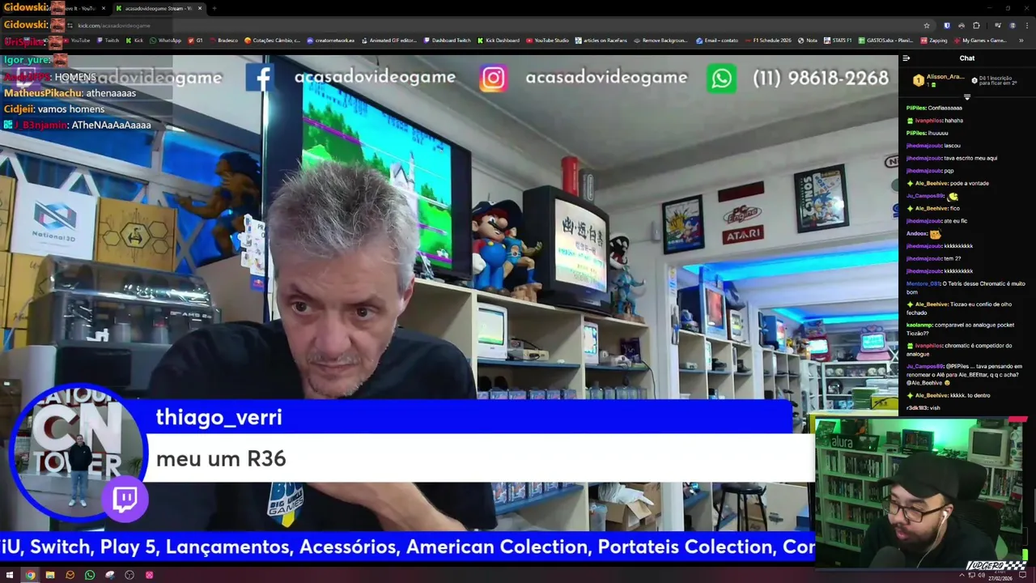Open the Chrome profile avatar
The width and height of the screenshot is (1036, 583).
coord(1012,25)
